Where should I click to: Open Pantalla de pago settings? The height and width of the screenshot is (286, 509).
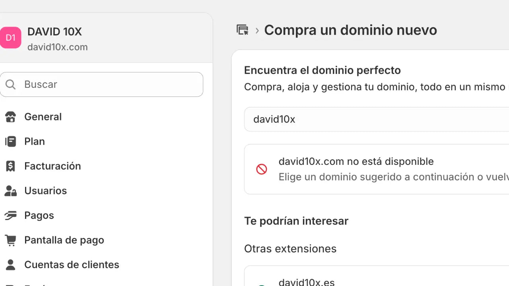64,240
